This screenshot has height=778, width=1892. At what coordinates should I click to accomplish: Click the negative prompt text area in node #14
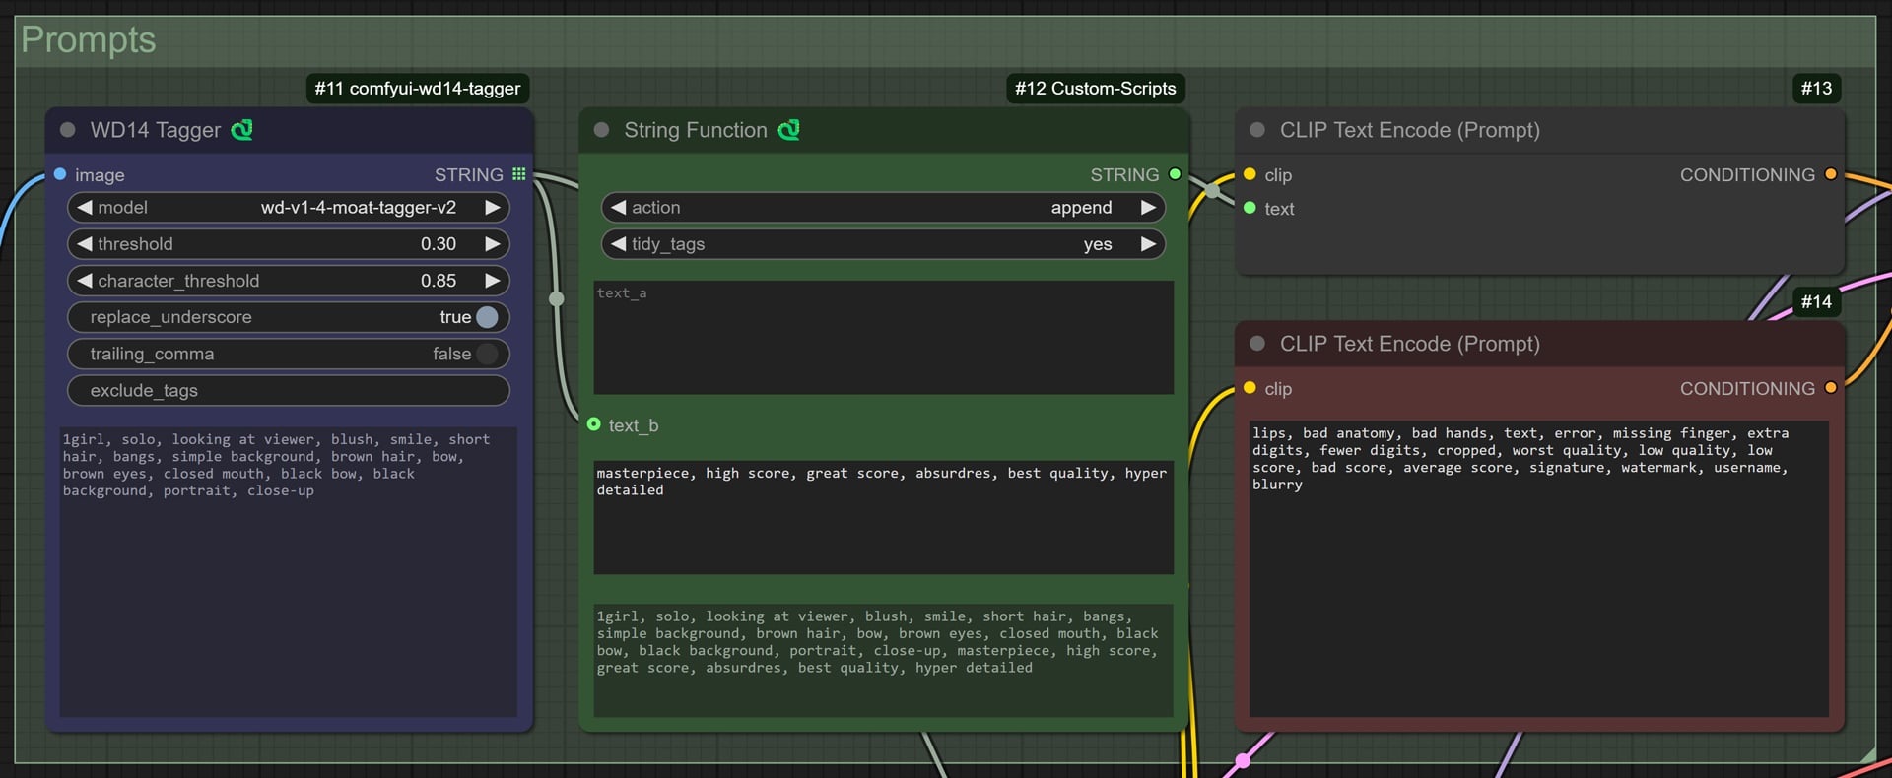(1538, 569)
